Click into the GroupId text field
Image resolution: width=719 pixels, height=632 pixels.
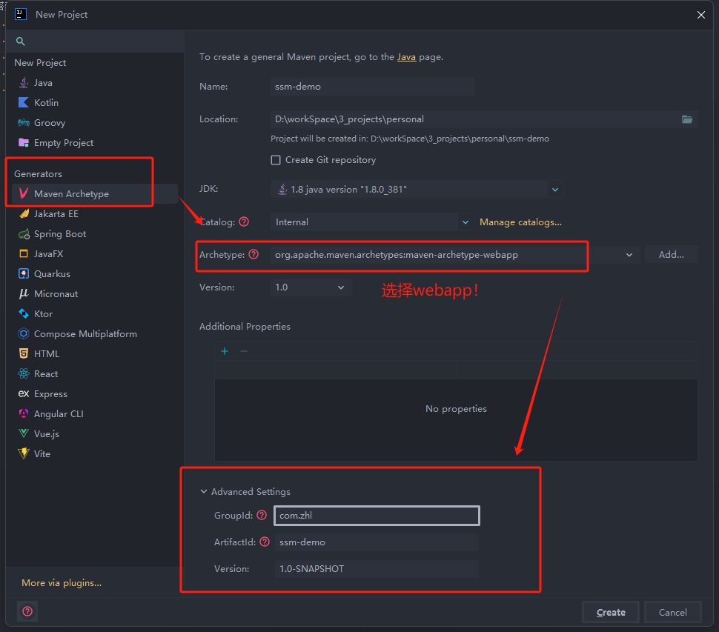click(377, 516)
